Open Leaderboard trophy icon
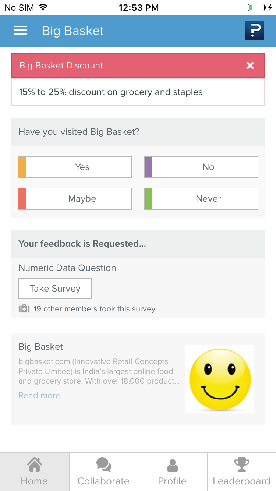The image size is (276, 491). pos(242,464)
